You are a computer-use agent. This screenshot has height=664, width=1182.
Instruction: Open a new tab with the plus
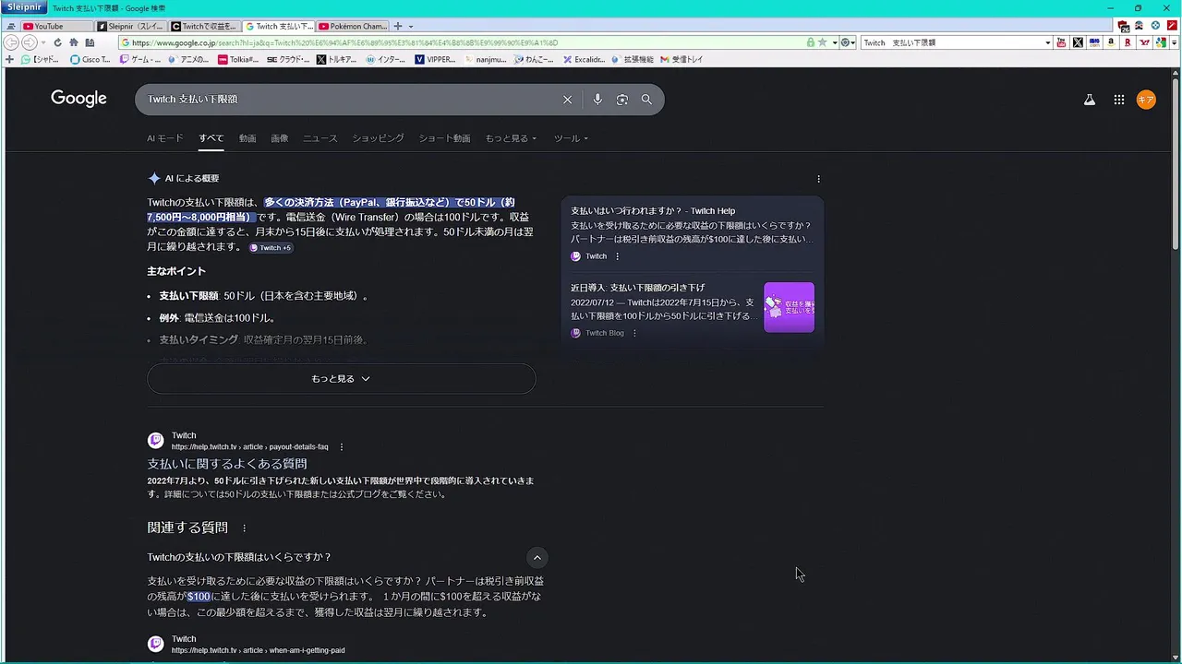click(398, 26)
